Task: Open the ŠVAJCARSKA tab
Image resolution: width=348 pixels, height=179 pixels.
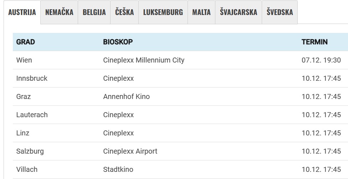Action: pyautogui.click(x=239, y=12)
